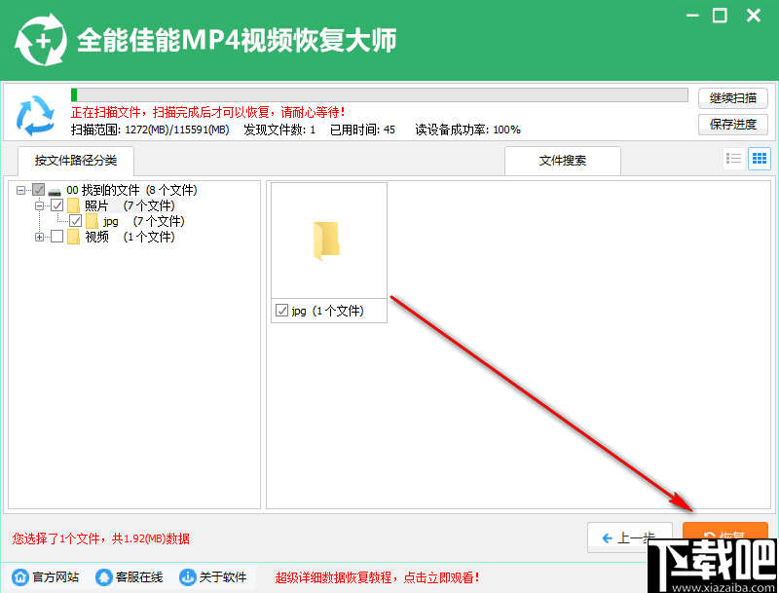Uncheck jpg (1 个文件) thumbnail checkbox
779x593 pixels.
click(x=281, y=311)
